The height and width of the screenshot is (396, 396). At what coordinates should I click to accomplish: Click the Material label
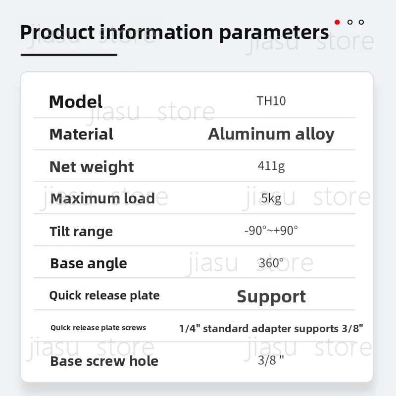[81, 134]
